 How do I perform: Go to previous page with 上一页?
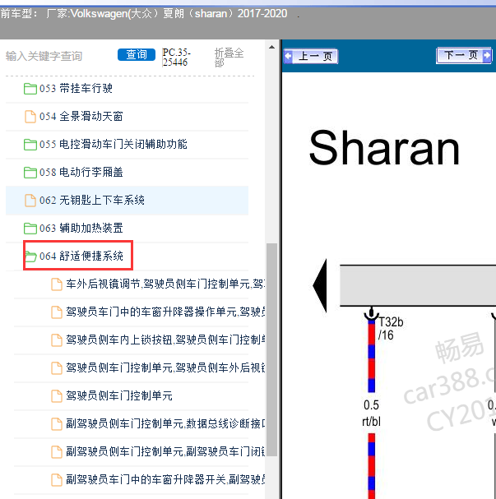click(311, 57)
